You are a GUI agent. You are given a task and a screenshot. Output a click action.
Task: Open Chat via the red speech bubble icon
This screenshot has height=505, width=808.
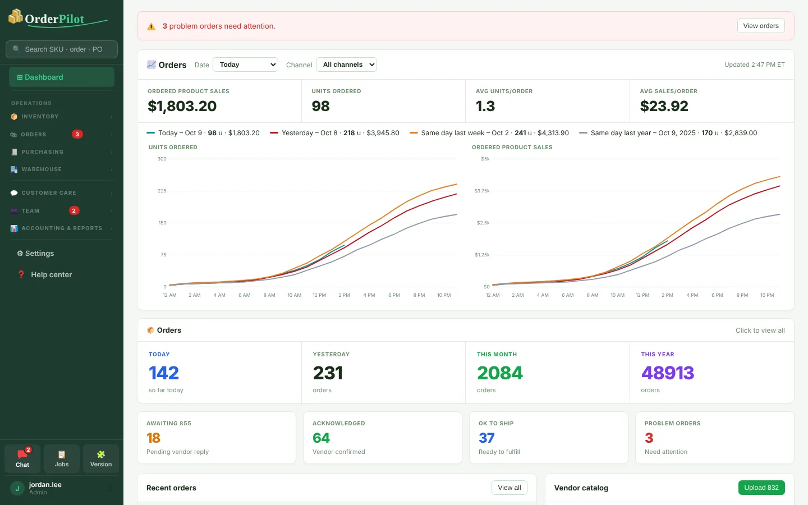click(x=22, y=454)
